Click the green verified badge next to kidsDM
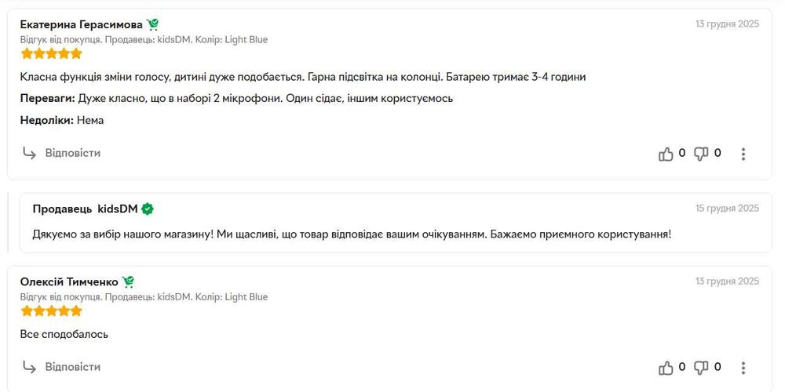Screen dimensions: 785x392 (x=147, y=209)
